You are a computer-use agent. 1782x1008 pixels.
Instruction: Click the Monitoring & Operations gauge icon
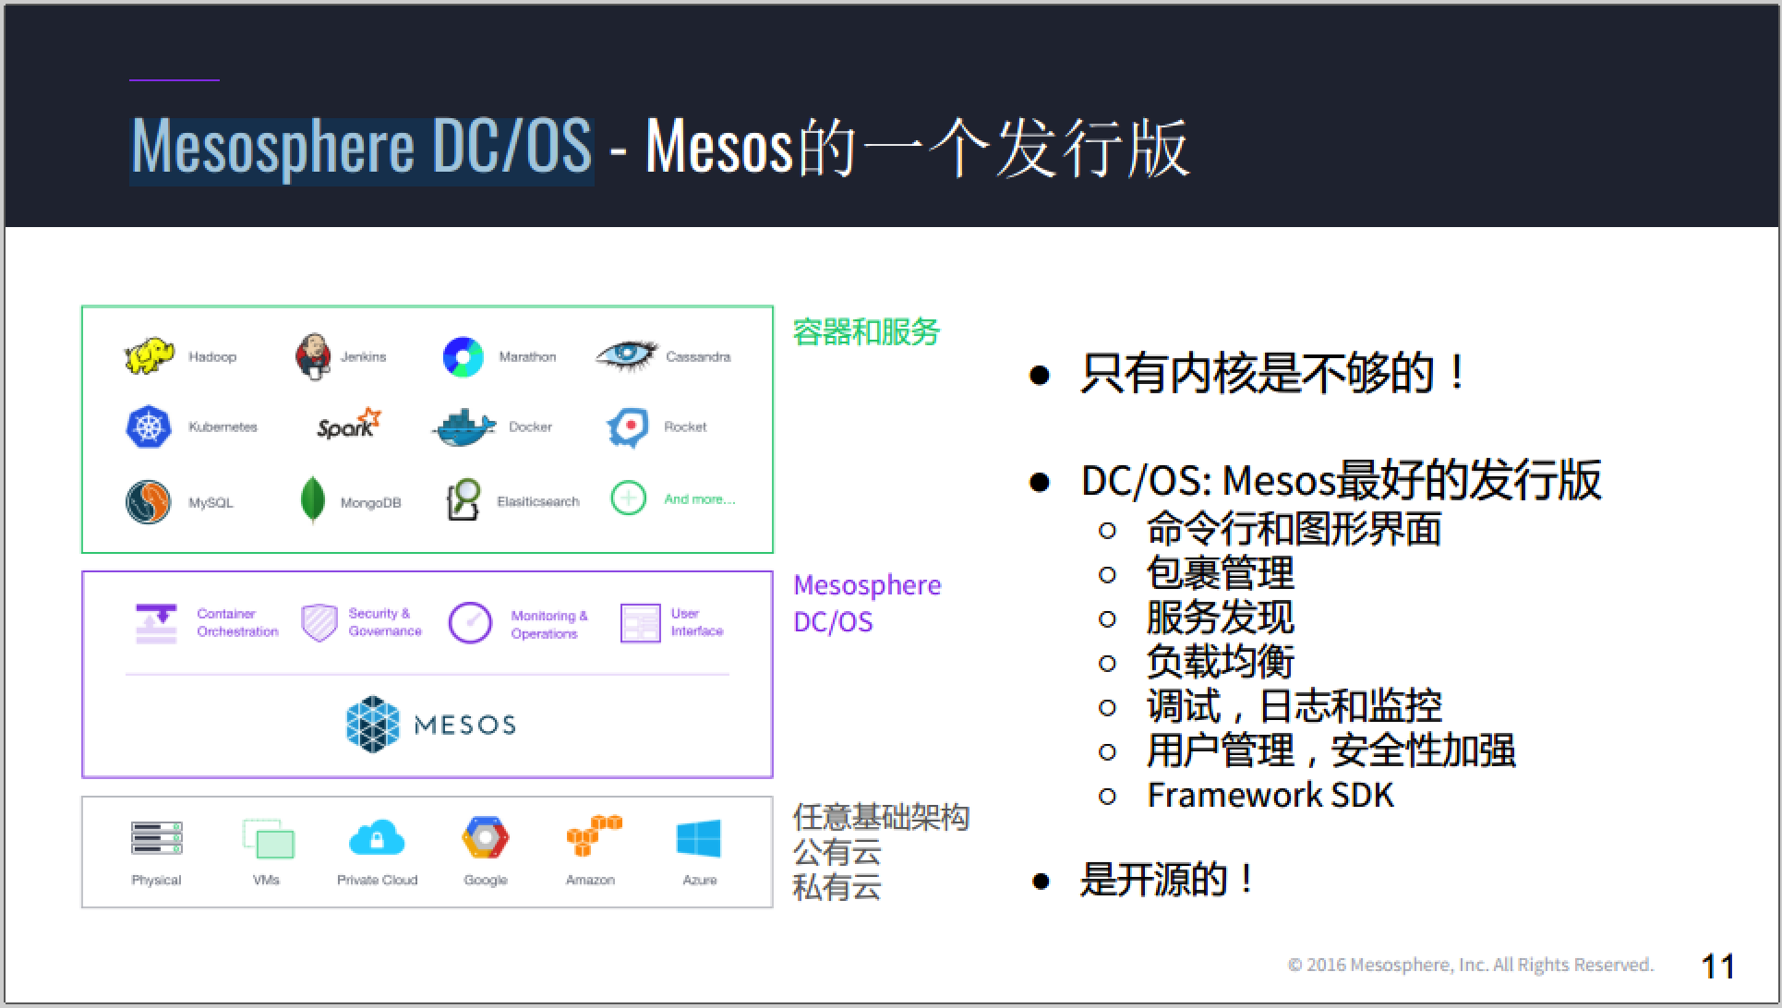pyautogui.click(x=470, y=623)
